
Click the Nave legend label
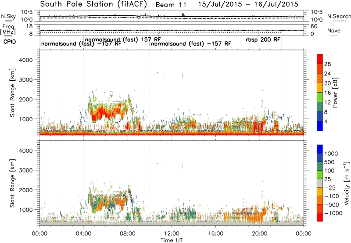tap(334, 30)
